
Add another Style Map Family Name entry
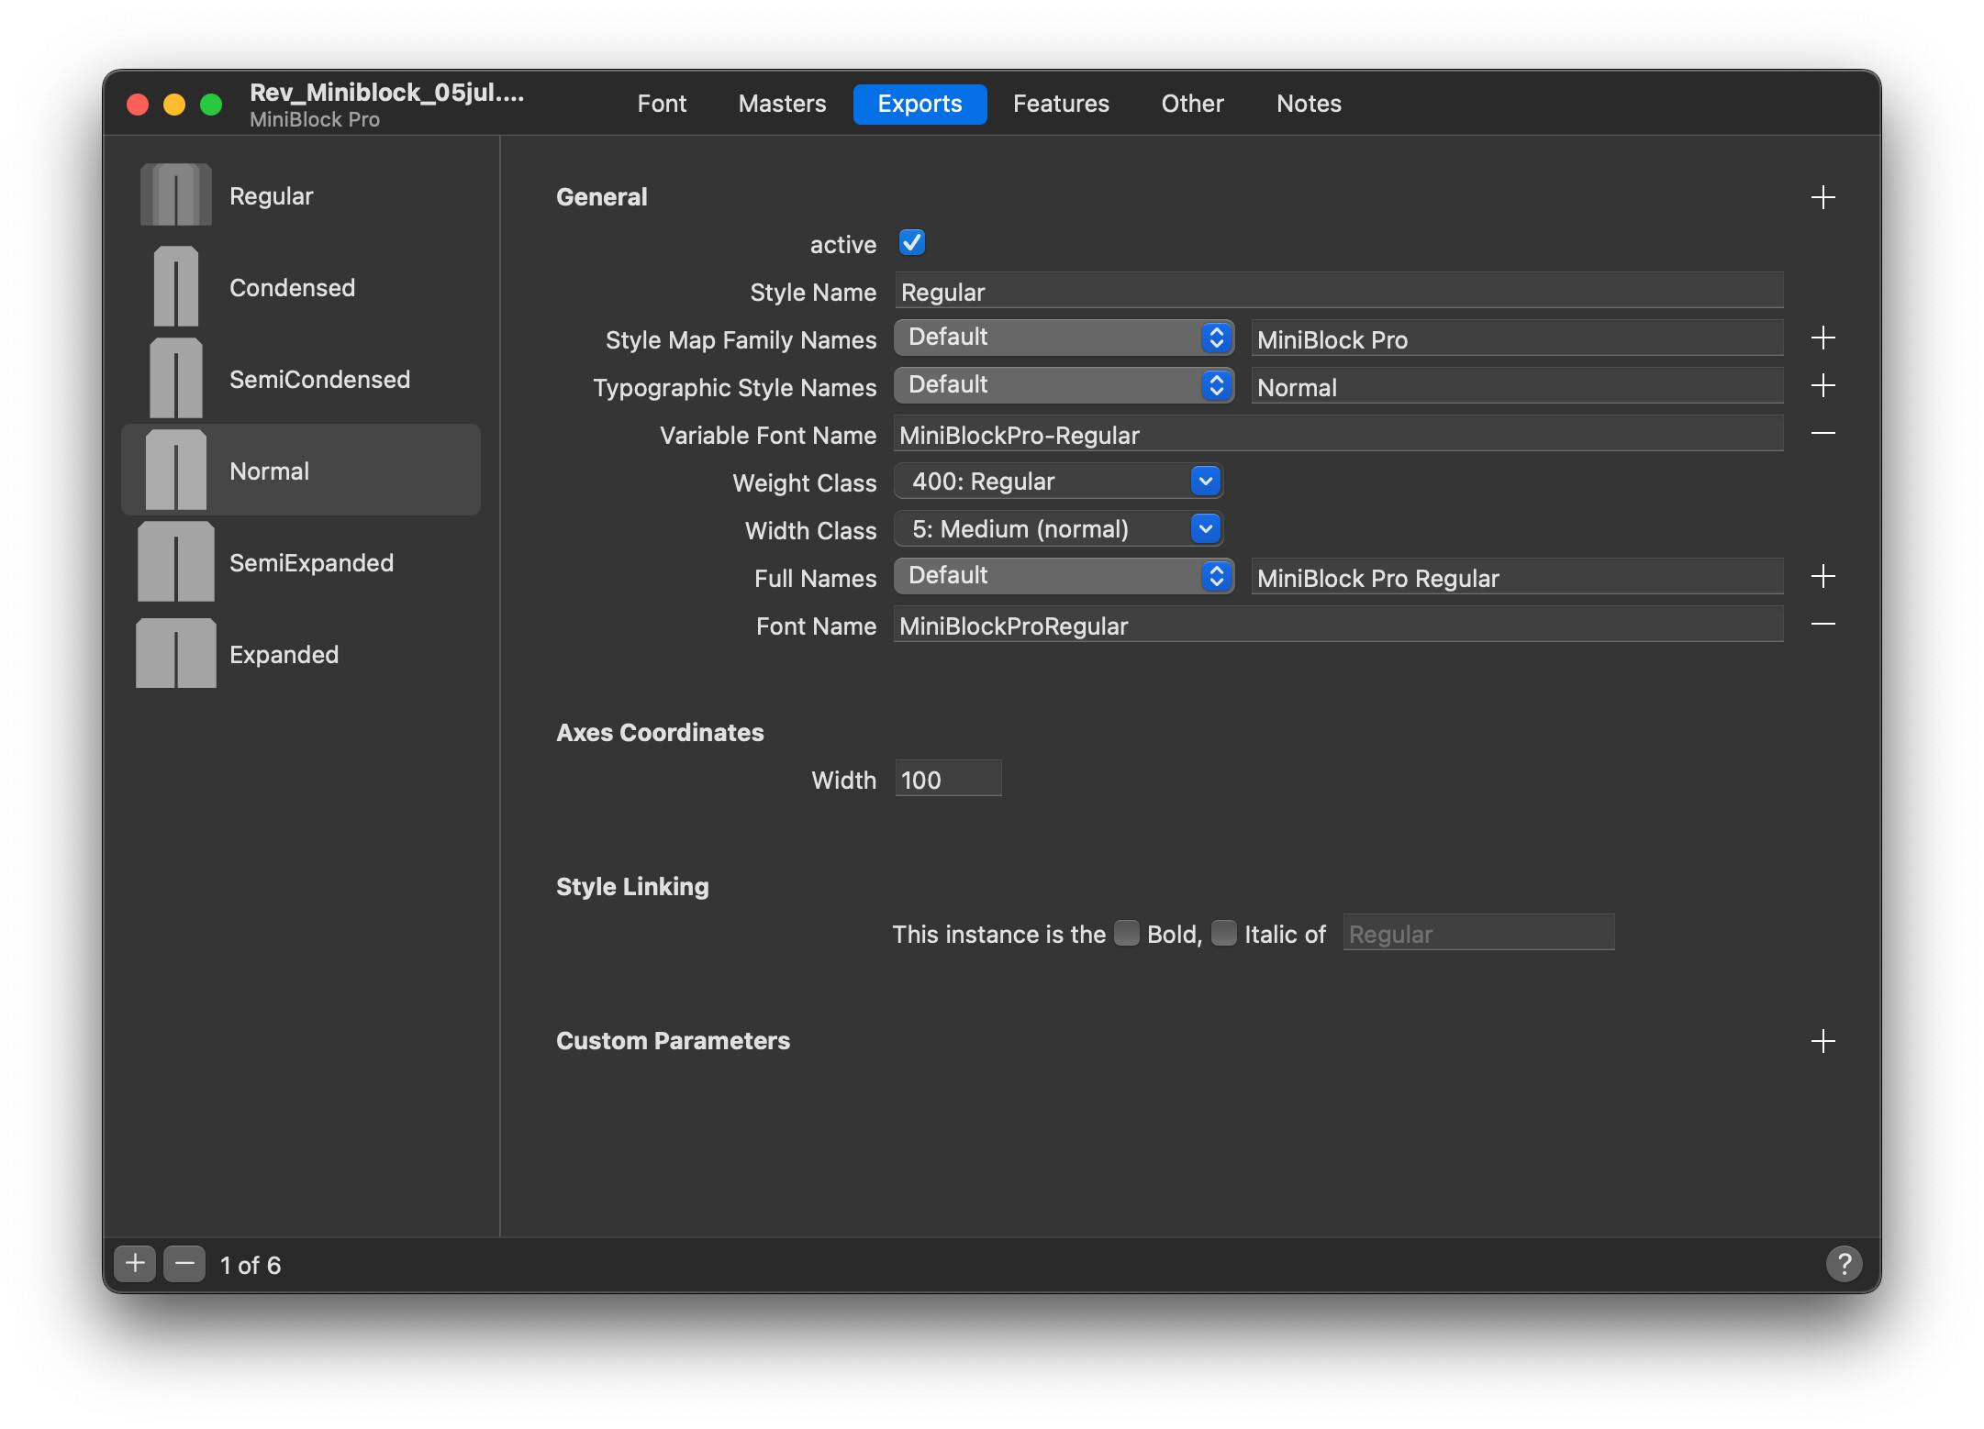(1822, 338)
